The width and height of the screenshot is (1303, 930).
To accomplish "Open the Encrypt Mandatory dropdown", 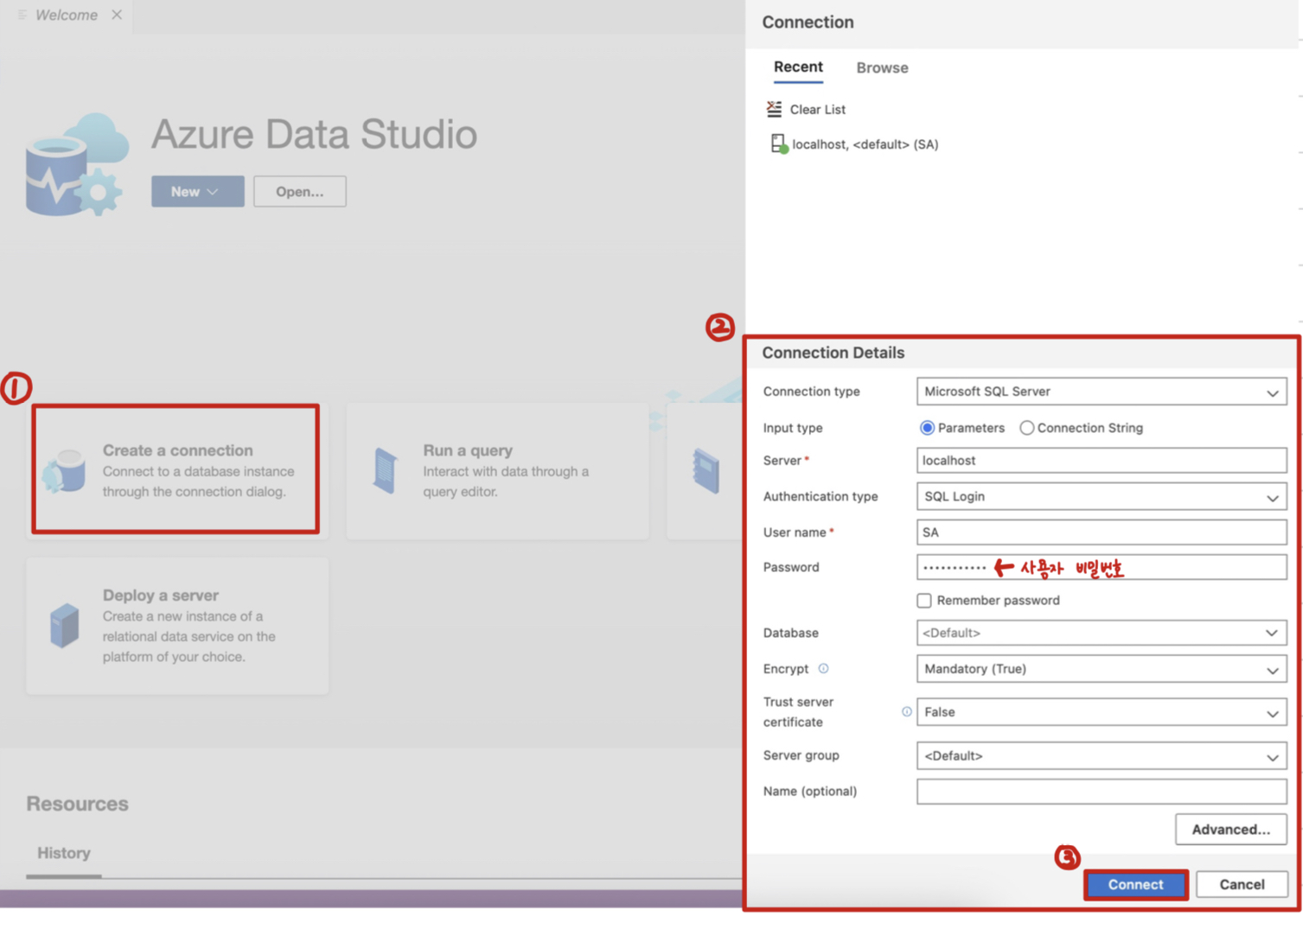I will click(x=1102, y=669).
